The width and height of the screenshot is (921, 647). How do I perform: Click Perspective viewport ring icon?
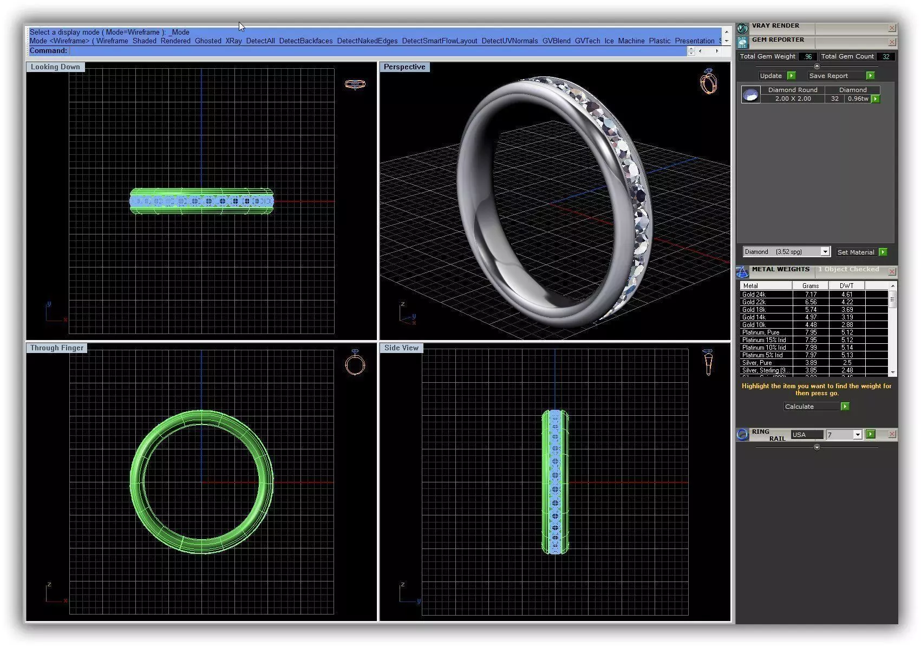[x=709, y=81]
